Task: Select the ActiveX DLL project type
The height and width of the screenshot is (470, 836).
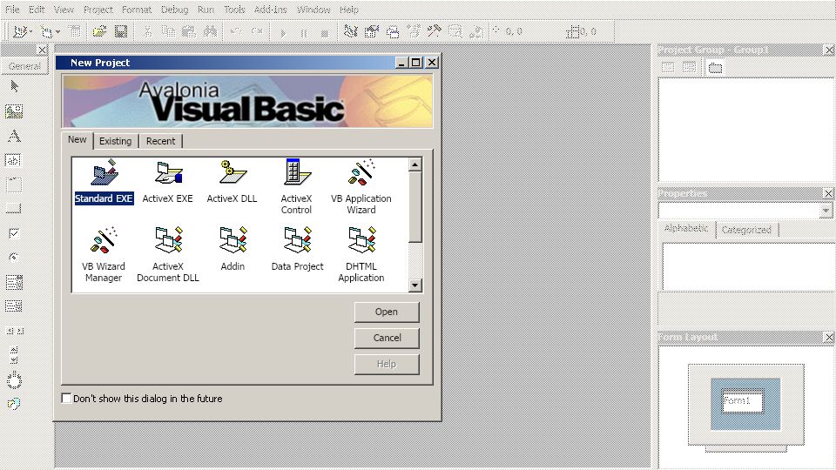Action: pyautogui.click(x=232, y=181)
